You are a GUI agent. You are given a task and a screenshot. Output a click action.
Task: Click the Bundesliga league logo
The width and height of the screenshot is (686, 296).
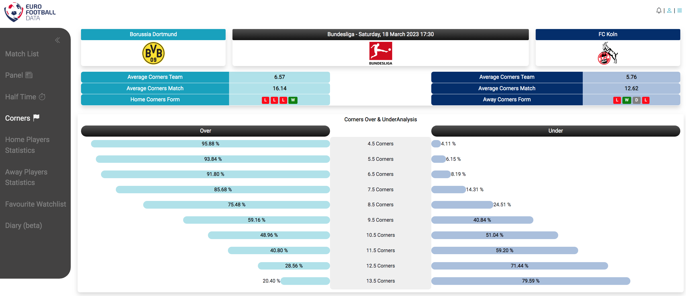coord(381,54)
